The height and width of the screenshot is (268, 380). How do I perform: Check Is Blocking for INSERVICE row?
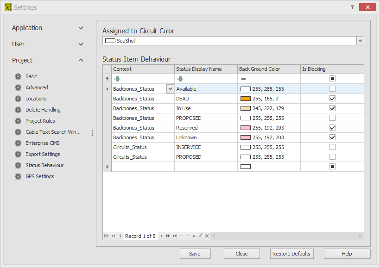pyautogui.click(x=333, y=147)
